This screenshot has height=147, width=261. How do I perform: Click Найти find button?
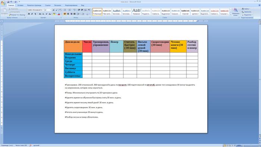click(246, 9)
